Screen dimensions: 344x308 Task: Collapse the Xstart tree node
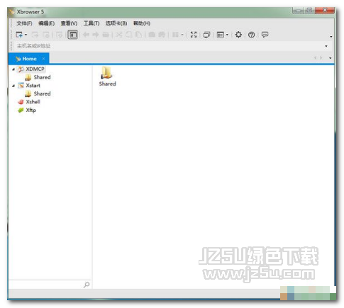pos(13,86)
